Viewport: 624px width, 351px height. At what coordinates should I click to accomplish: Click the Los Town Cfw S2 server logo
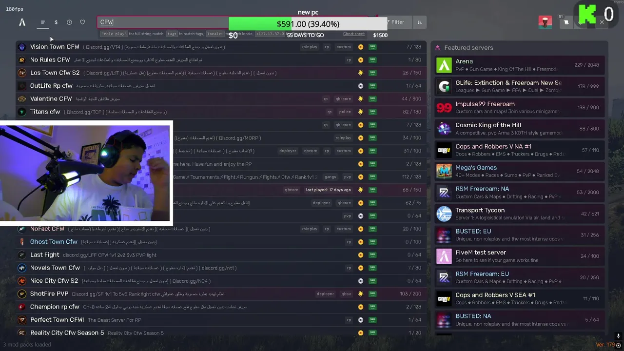(x=22, y=73)
